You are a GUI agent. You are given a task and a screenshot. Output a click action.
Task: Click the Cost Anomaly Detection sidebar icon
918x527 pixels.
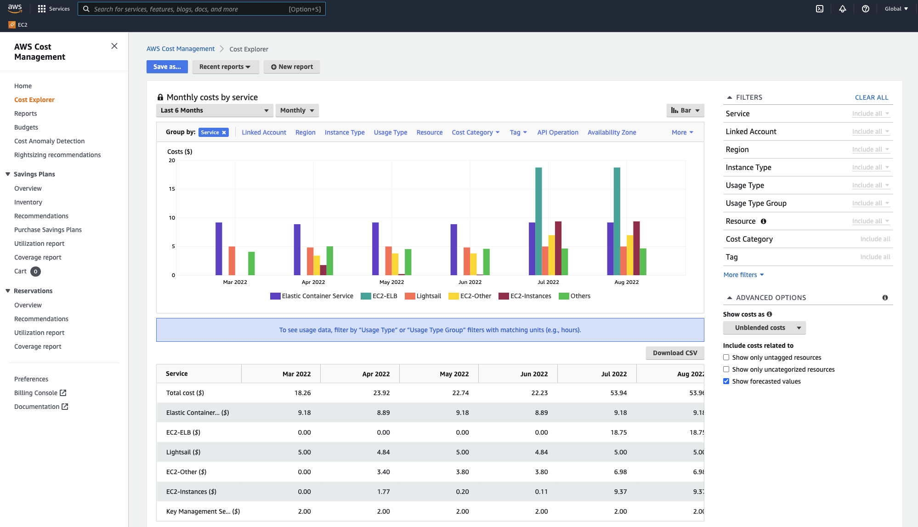point(49,141)
